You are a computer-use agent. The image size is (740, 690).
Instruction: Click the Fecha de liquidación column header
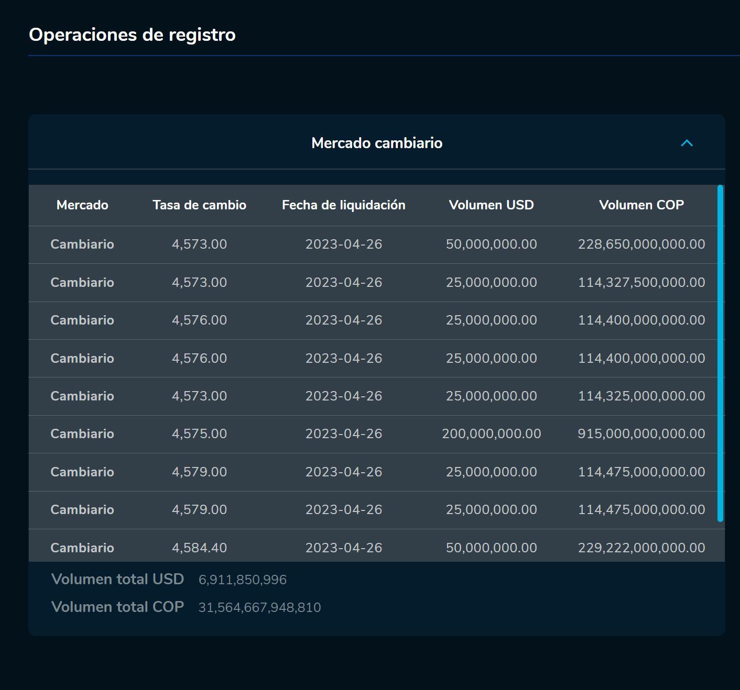tap(344, 205)
